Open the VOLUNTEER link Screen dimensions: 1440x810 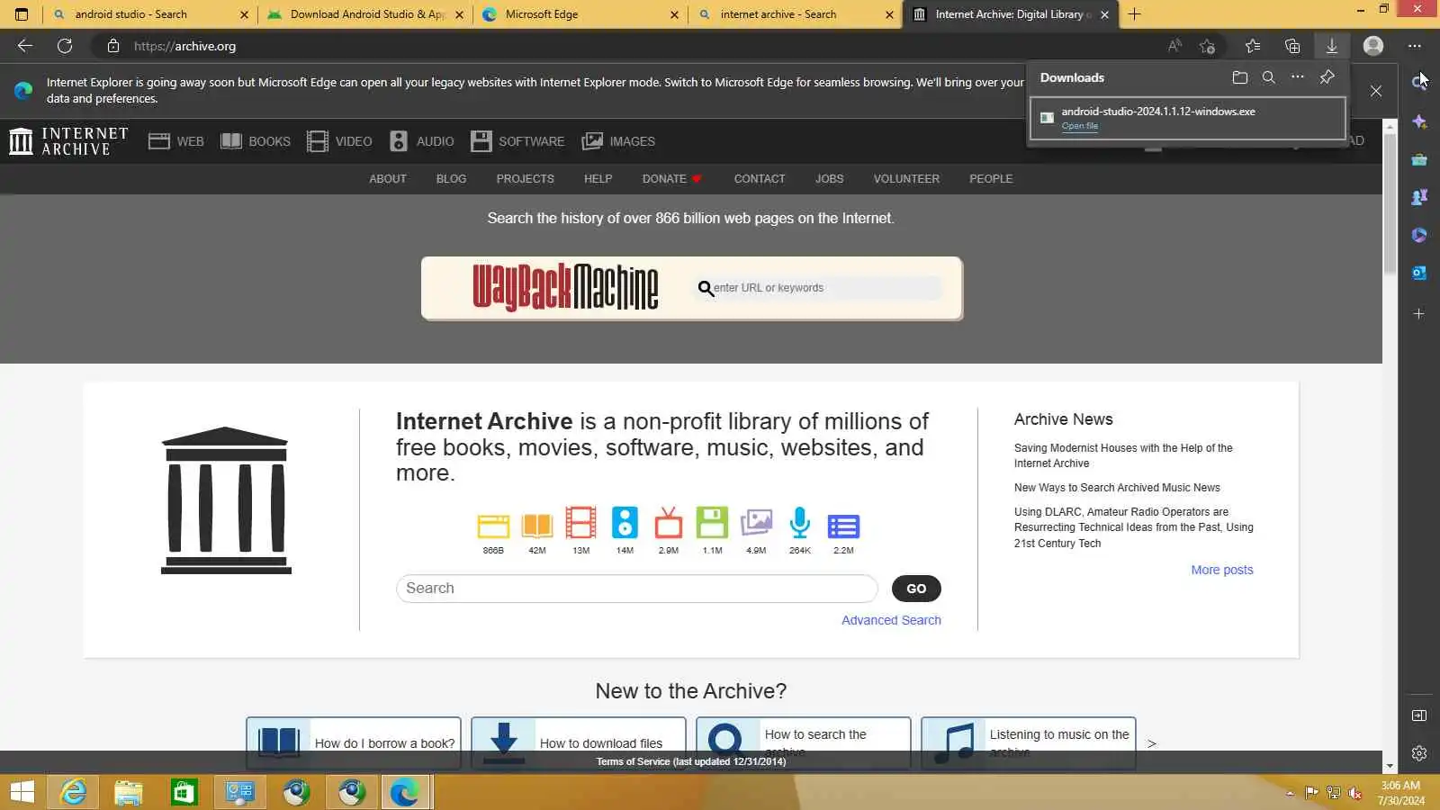(906, 179)
